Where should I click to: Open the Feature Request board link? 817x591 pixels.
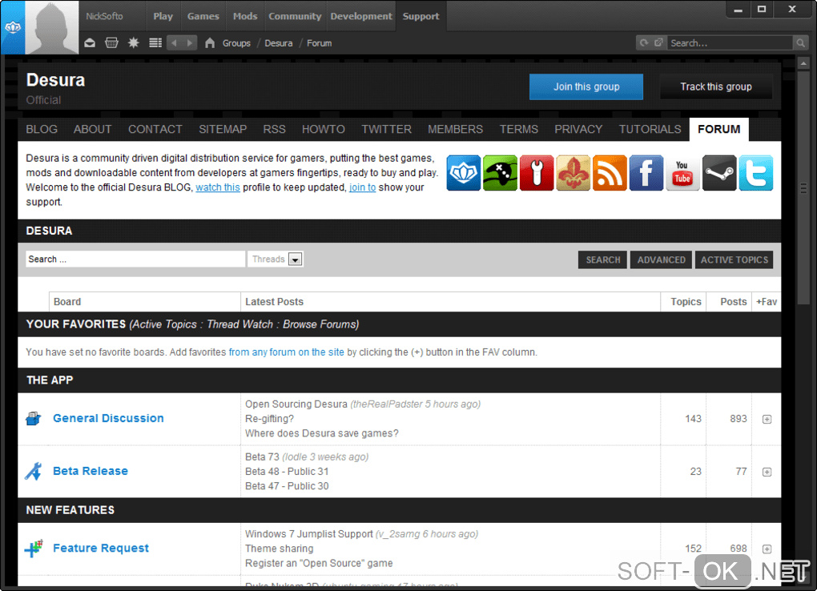101,549
